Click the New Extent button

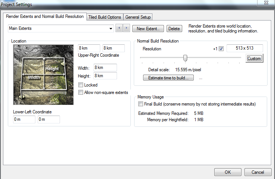point(148,29)
